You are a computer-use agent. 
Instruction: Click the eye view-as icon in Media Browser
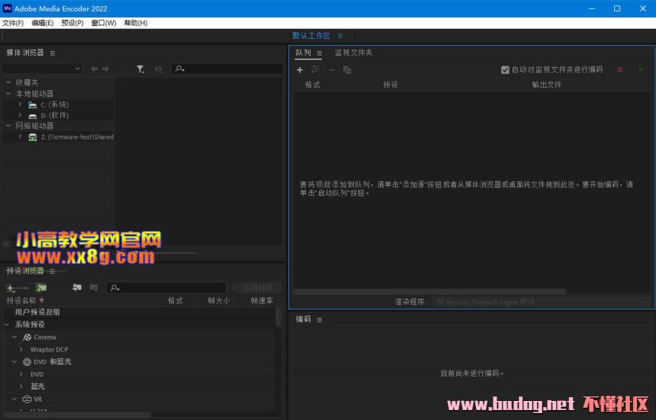[x=159, y=69]
